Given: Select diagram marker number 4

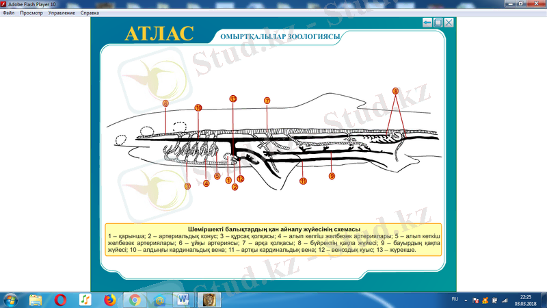Looking at the screenshot, I should [x=206, y=183].
